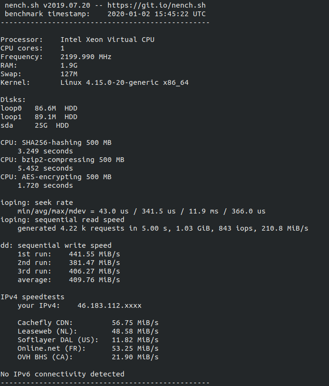The width and height of the screenshot is (329, 386).
Task: Click the Cachefly CDN speed result
Action: pos(135,323)
